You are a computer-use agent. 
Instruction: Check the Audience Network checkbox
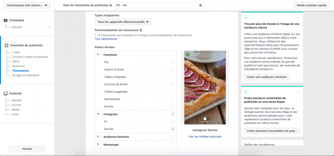pos(173,137)
